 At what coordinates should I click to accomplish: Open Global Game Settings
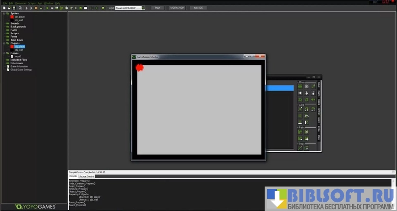[x=21, y=70]
